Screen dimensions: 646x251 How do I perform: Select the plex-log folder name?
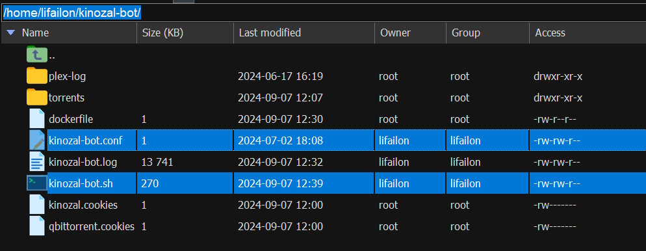(x=67, y=76)
